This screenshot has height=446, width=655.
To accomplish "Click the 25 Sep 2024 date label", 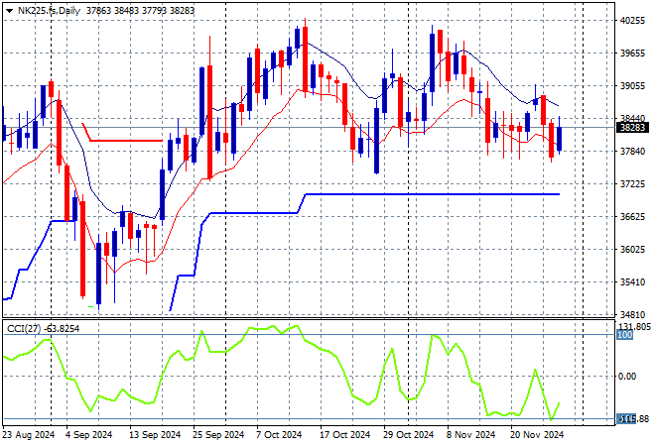I will (219, 434).
